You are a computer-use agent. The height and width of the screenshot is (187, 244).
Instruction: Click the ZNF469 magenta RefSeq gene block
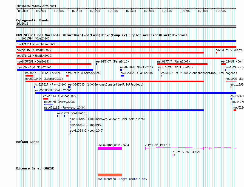tap(110, 148)
